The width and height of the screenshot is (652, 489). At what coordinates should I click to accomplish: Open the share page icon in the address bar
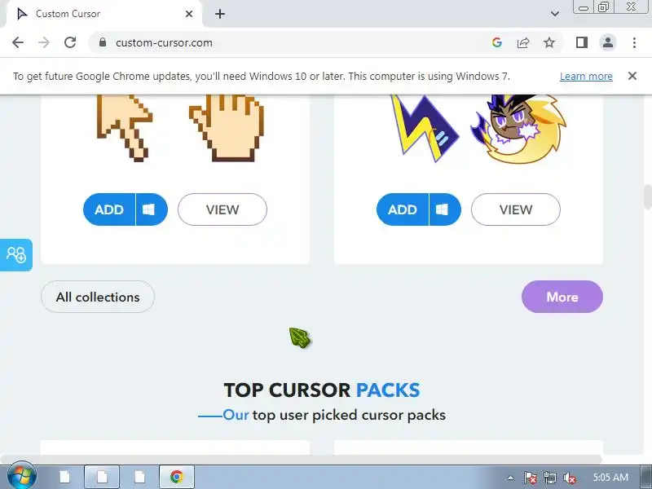point(523,42)
